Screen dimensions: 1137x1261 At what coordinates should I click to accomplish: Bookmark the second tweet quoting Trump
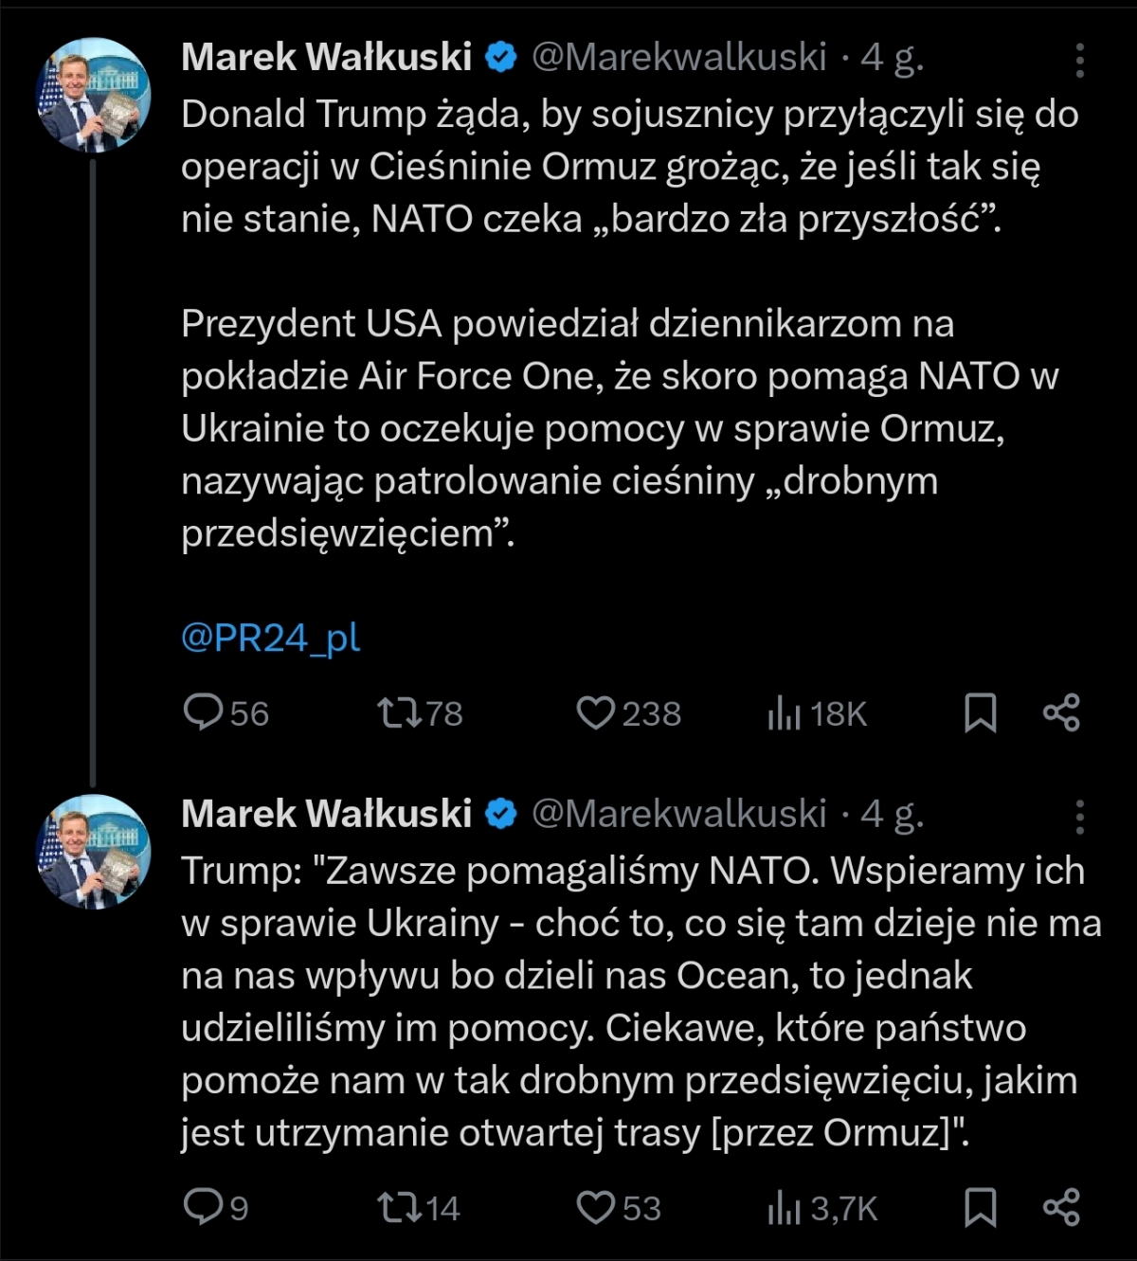click(x=980, y=1207)
